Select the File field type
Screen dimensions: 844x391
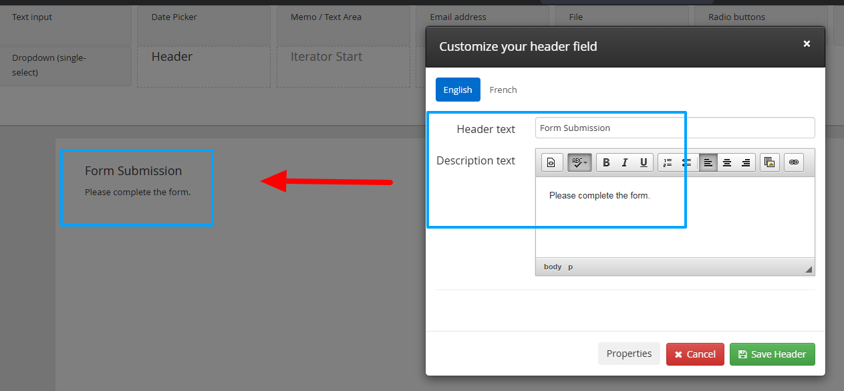tap(621, 17)
